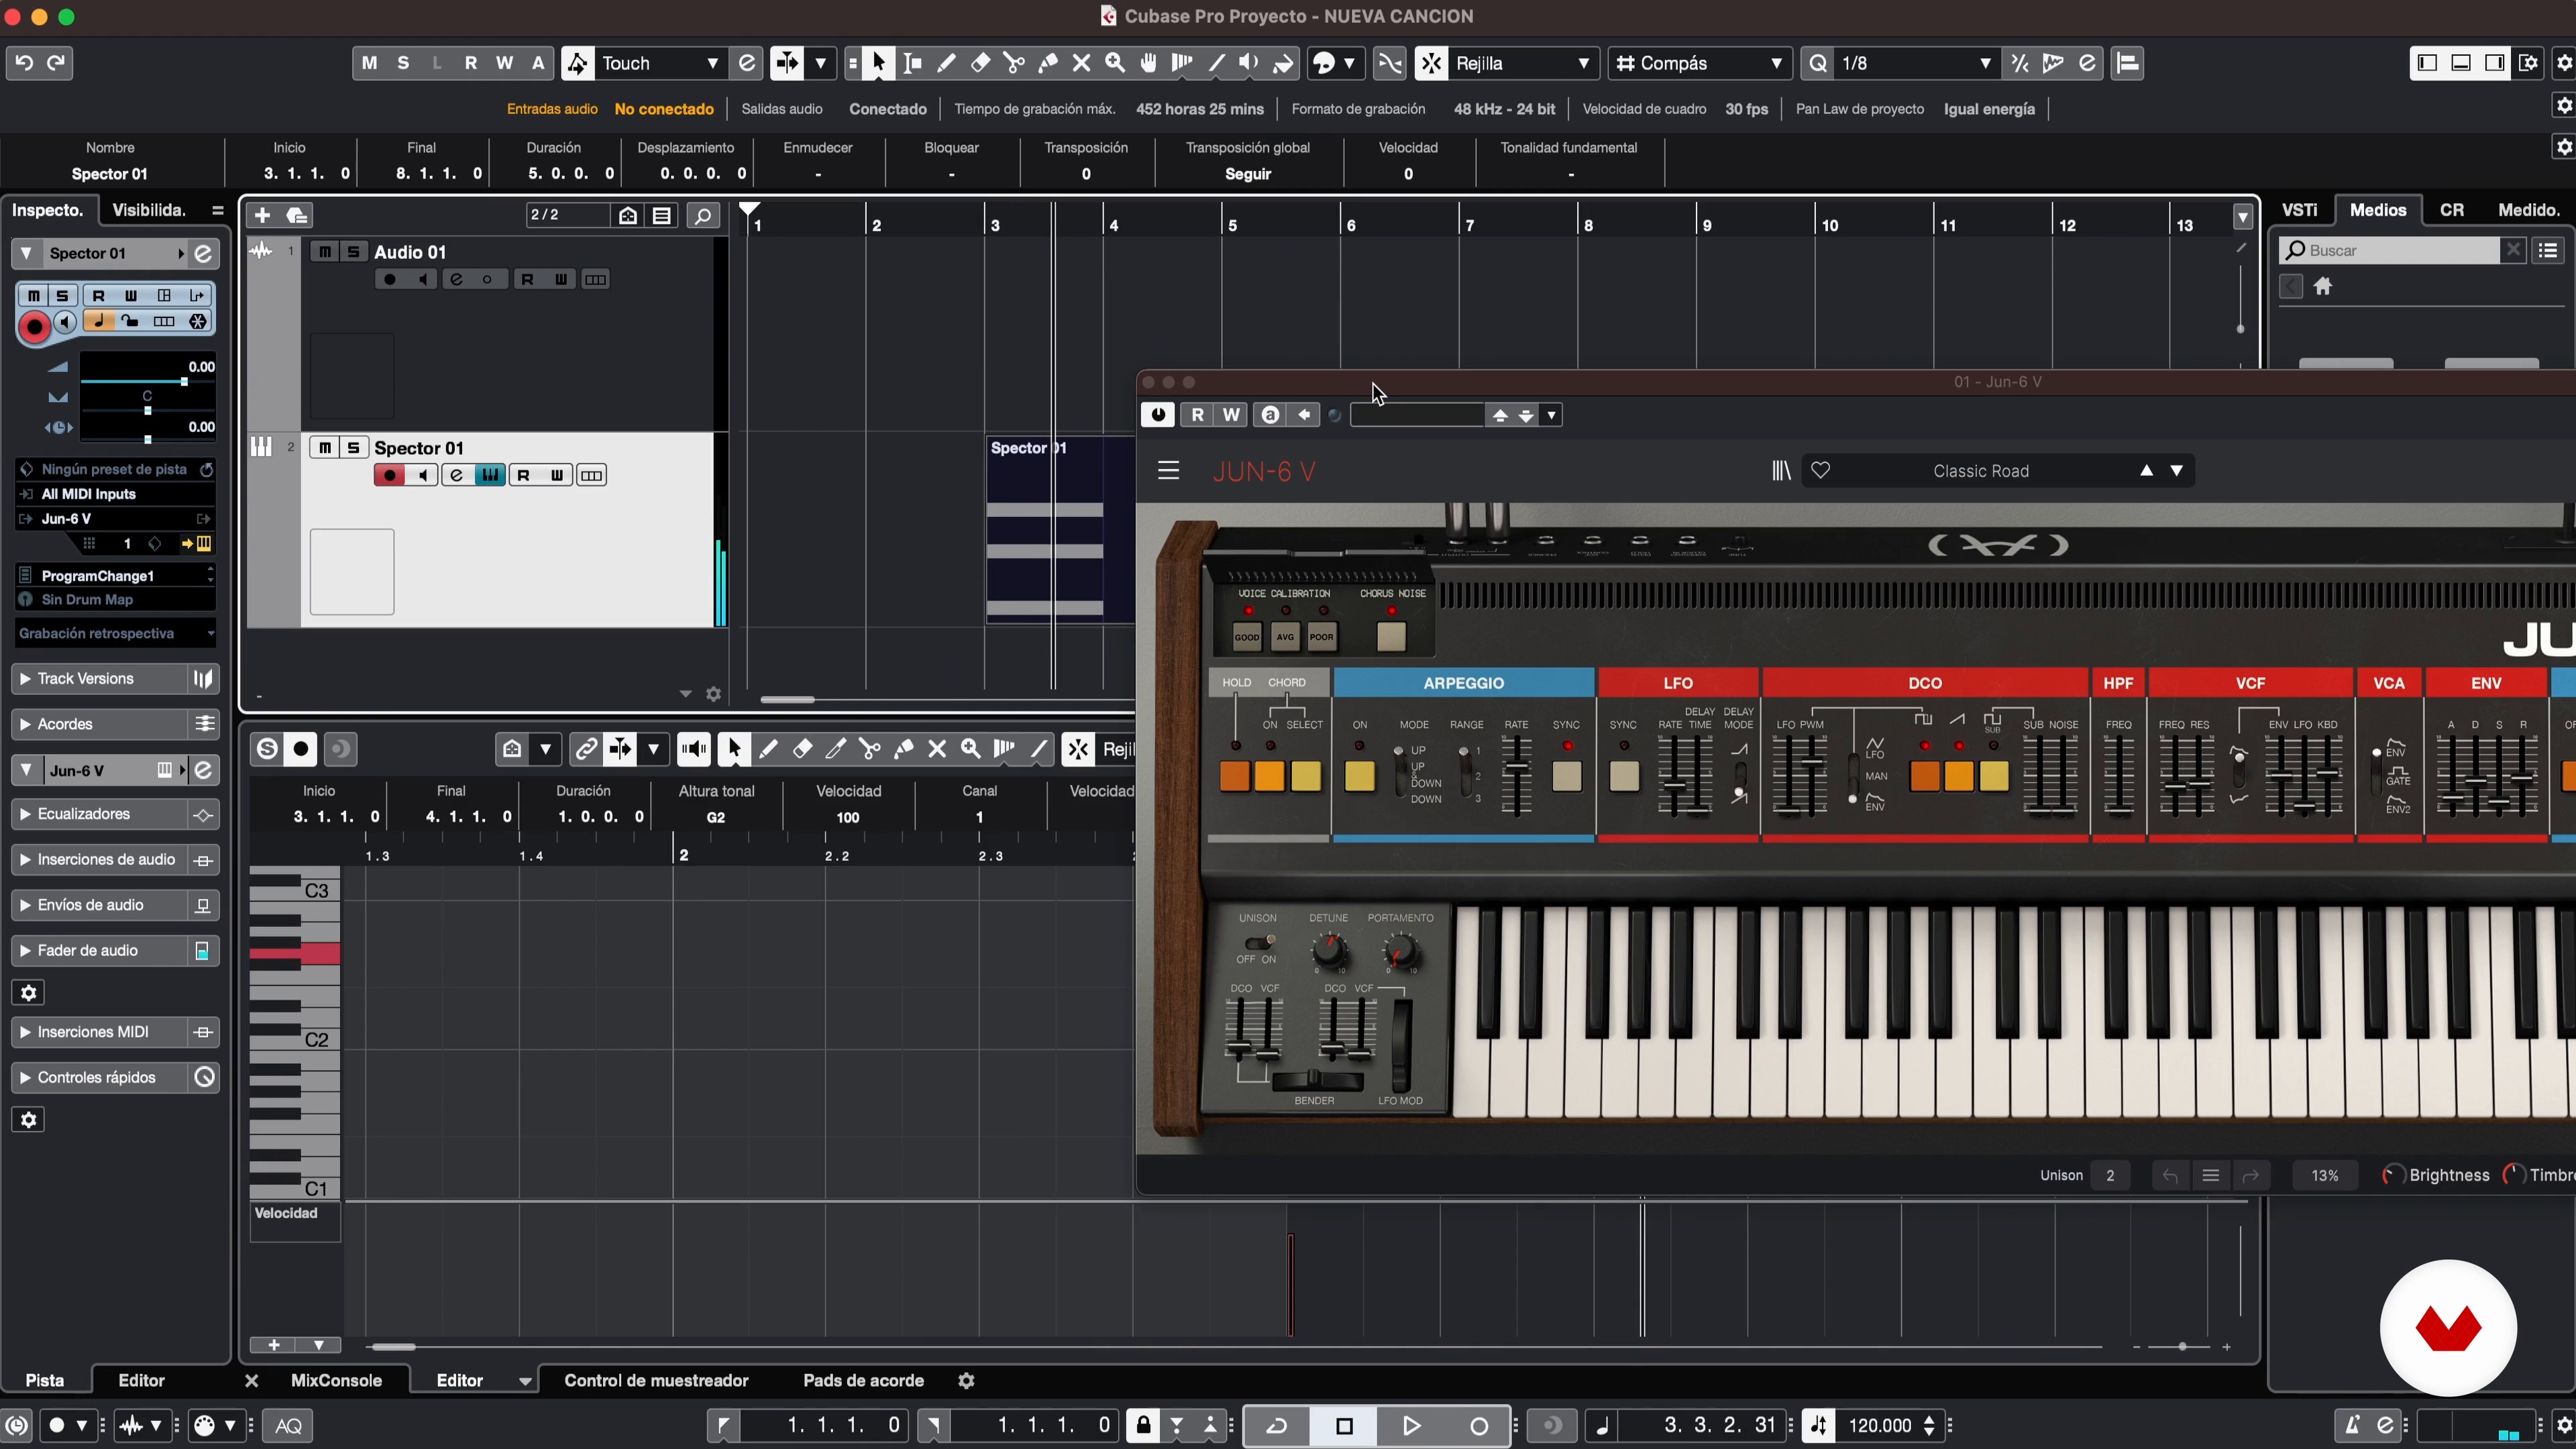Open the MixConsole lower zone tab
The height and width of the screenshot is (1449, 2576).
coord(336,1381)
